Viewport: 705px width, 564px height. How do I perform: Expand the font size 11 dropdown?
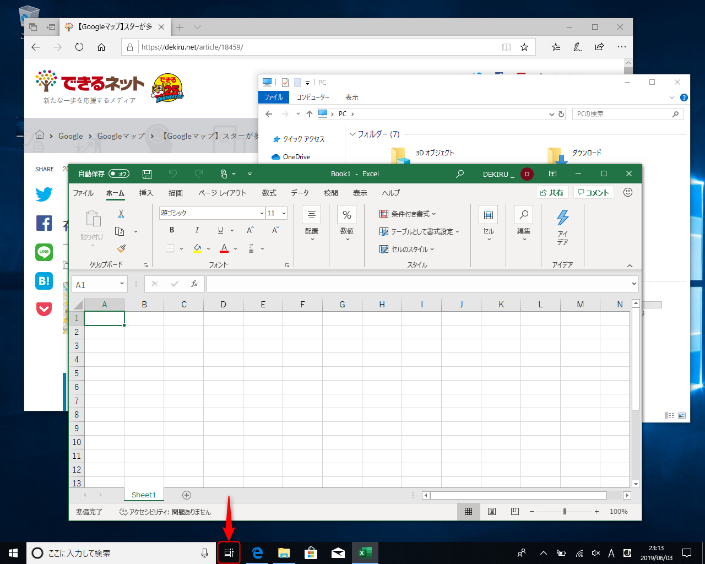(284, 213)
